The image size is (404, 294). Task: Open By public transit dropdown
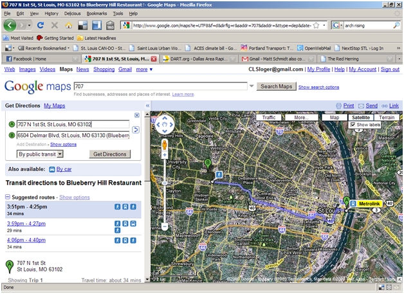click(40, 154)
